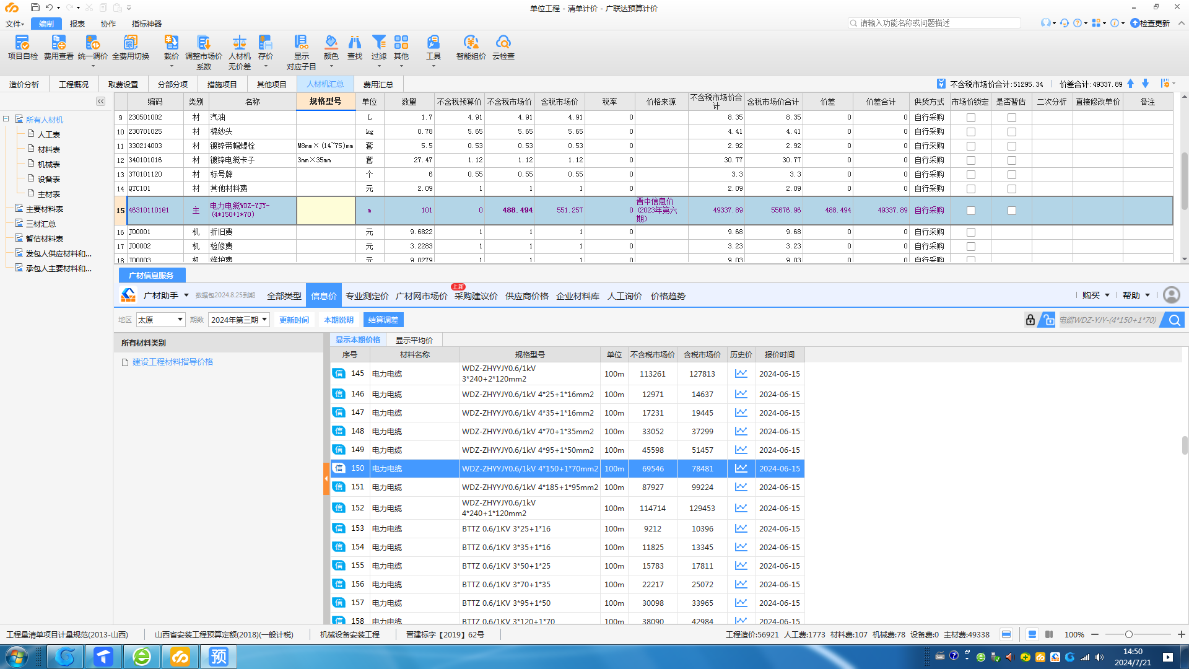1189x669 pixels.
Task: Click the open lock icon
Action: [x=1047, y=320]
